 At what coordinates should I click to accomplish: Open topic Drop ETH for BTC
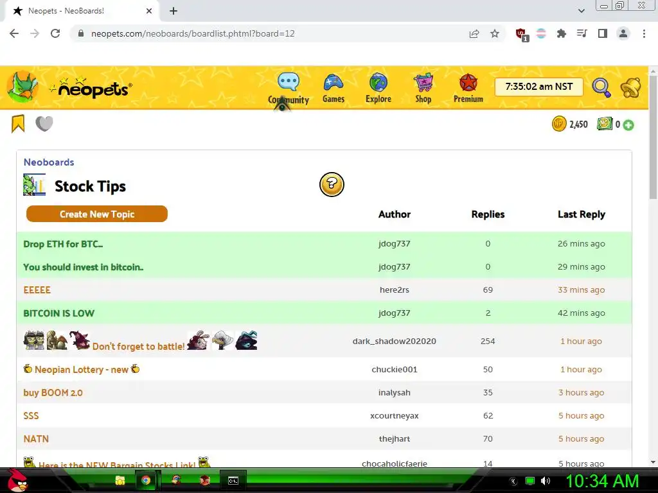click(63, 244)
